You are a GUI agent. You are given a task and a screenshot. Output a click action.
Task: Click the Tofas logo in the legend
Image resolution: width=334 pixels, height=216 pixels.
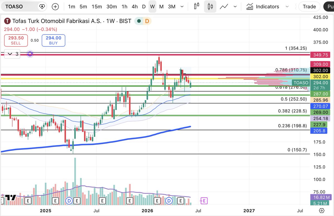(x=8, y=21)
